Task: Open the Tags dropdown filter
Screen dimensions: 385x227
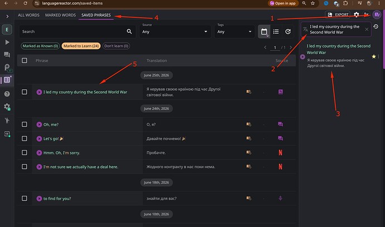Action: pyautogui.click(x=234, y=31)
